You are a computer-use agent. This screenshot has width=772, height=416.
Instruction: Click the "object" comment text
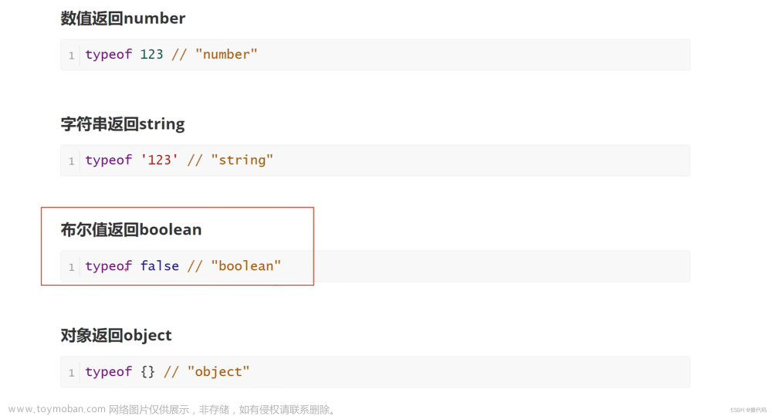coord(218,372)
